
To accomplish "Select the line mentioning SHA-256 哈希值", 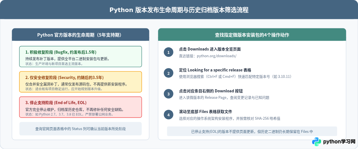I will tap(230, 118).
